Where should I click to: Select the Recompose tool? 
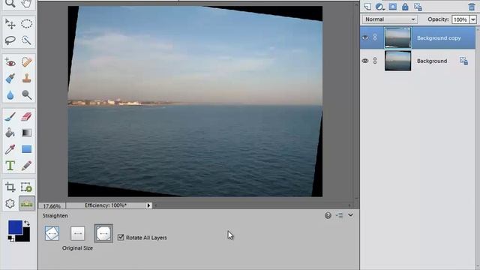coord(27,187)
